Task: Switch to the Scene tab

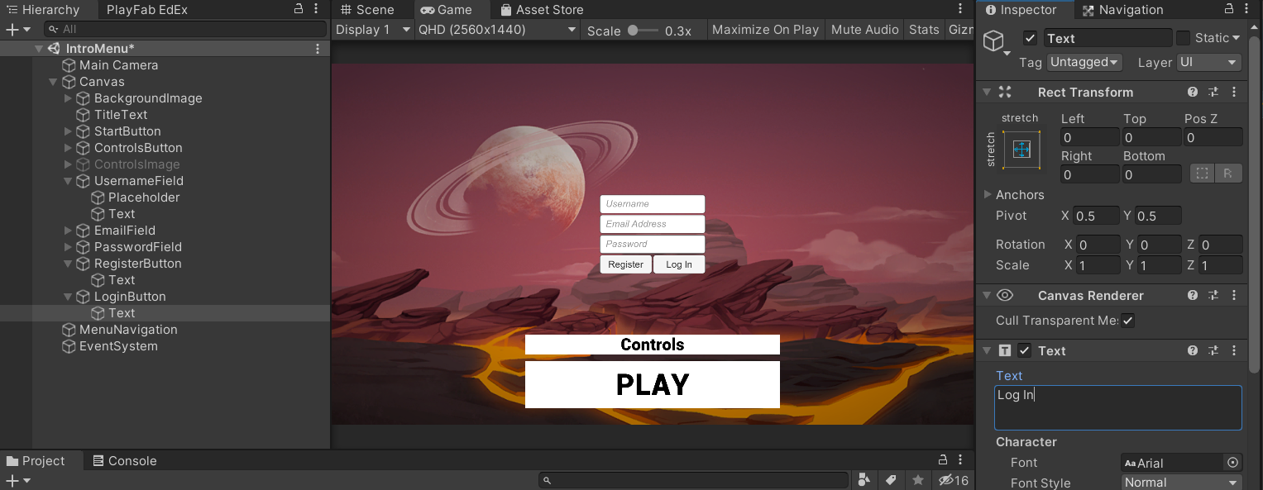Action: [367, 10]
